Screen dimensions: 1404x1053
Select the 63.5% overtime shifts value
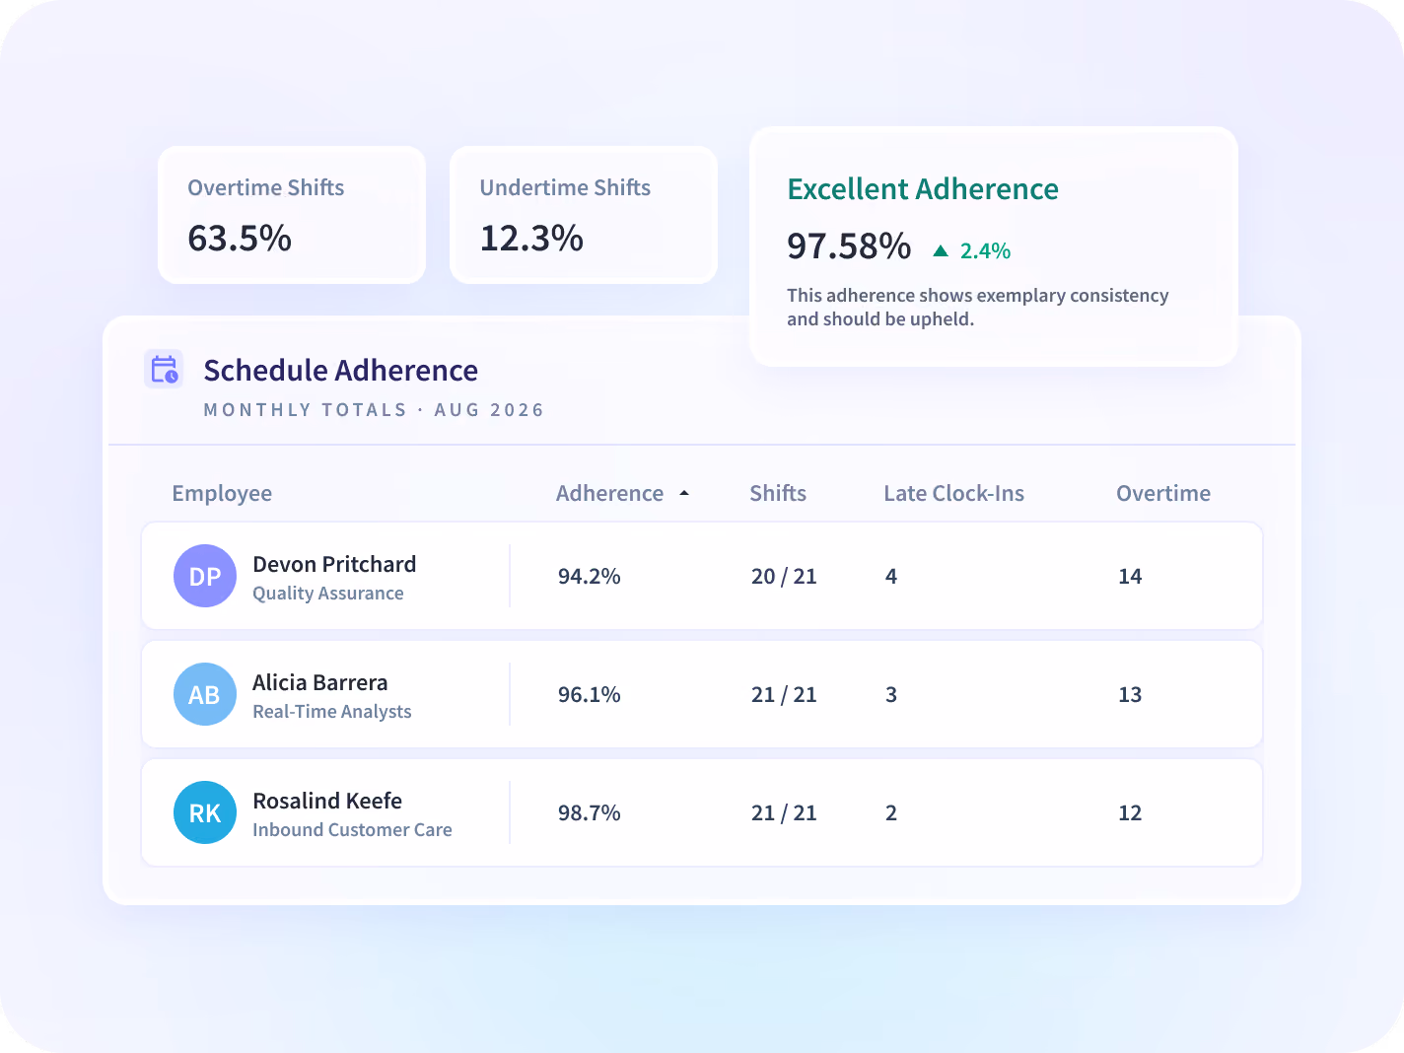pyautogui.click(x=240, y=239)
